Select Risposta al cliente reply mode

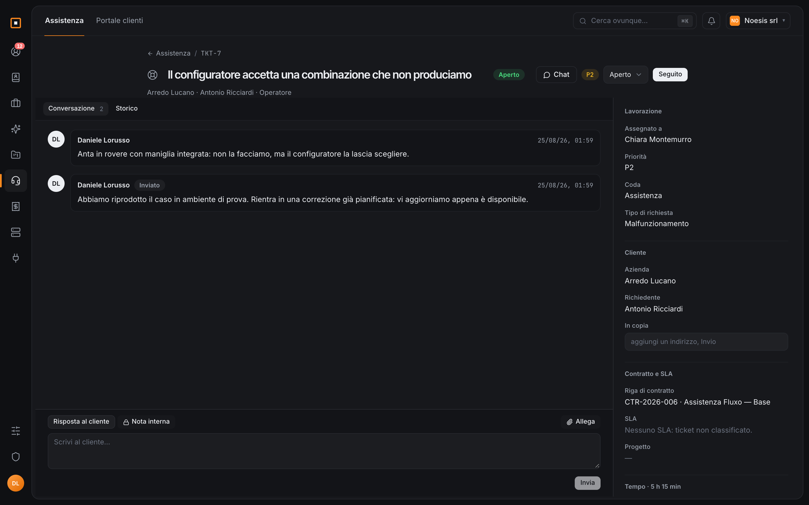pos(81,421)
